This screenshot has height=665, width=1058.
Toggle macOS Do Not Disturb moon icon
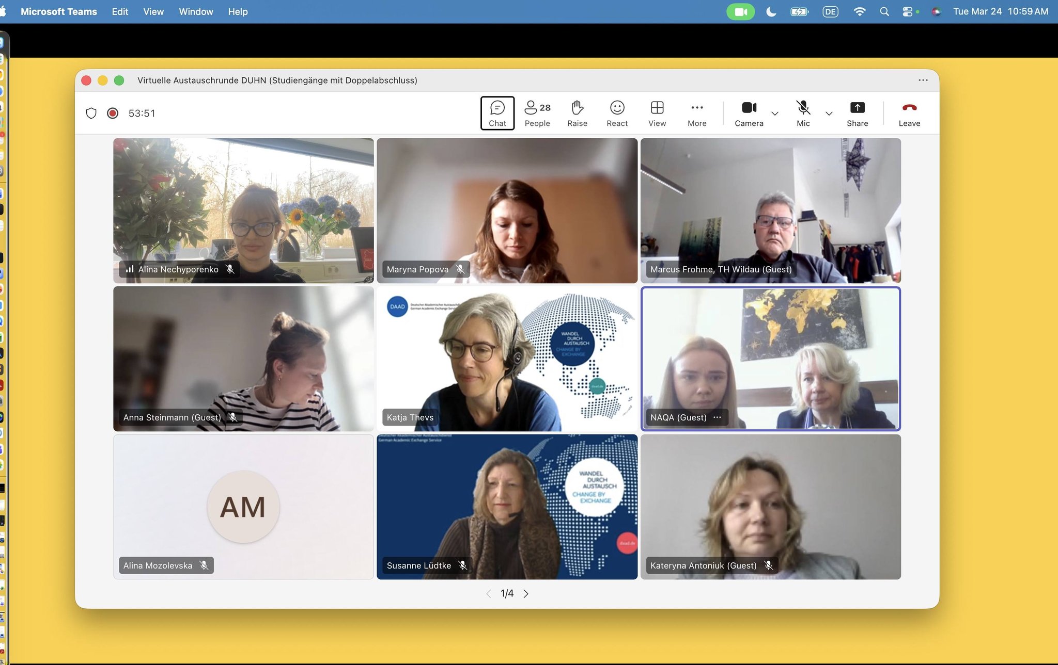771,11
